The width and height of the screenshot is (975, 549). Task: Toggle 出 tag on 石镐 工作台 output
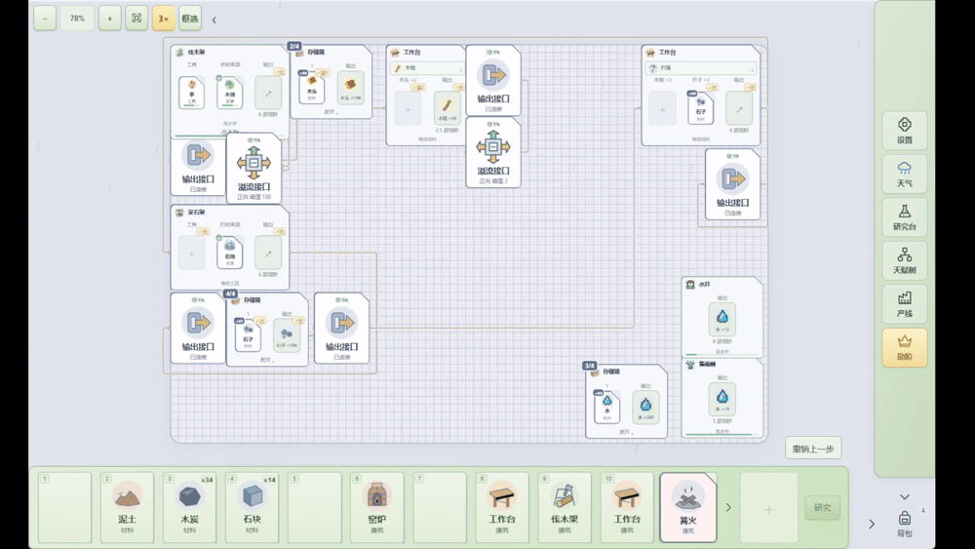click(x=751, y=88)
